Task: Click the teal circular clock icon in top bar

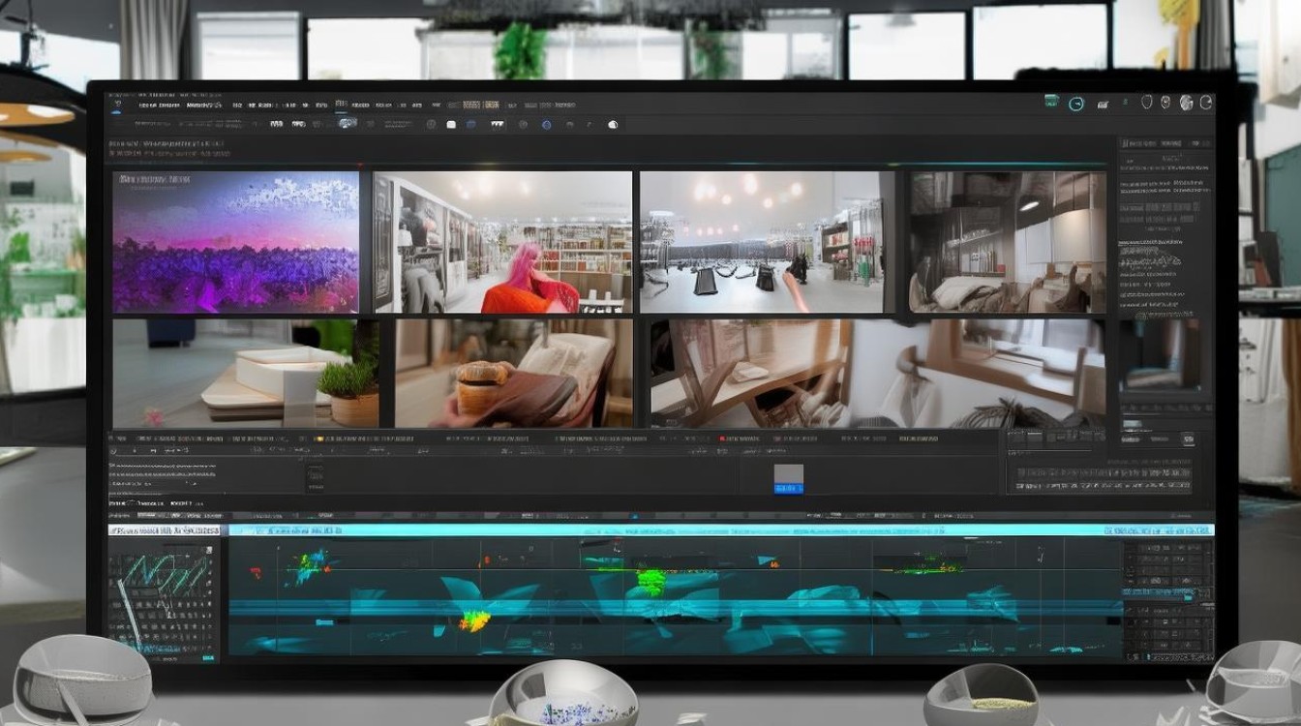Action: coord(1075,103)
